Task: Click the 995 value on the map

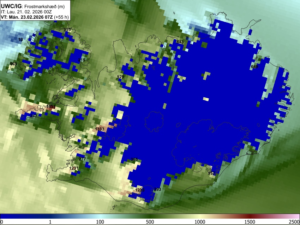Action: [x=67, y=30]
